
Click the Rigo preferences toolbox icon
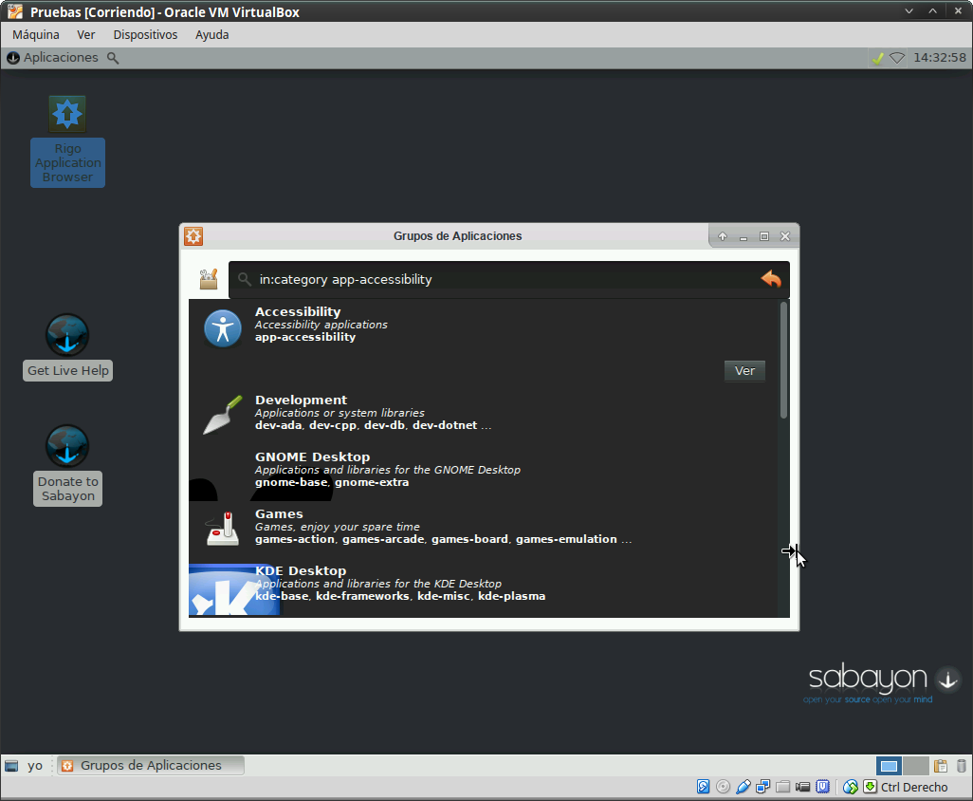point(209,279)
